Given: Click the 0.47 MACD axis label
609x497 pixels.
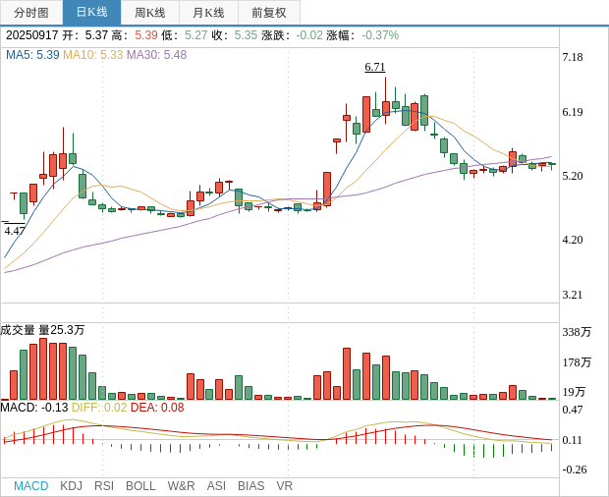Looking at the screenshot, I should click(x=573, y=410).
